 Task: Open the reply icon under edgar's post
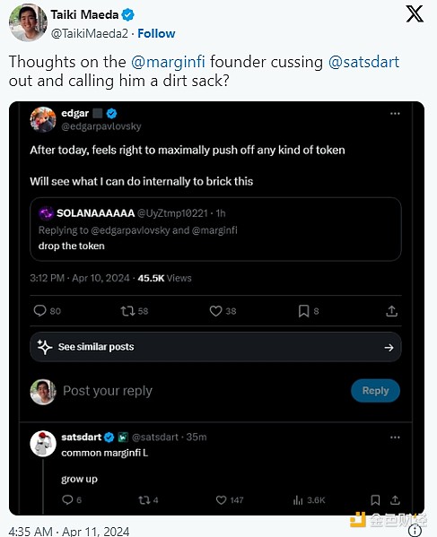[39, 310]
